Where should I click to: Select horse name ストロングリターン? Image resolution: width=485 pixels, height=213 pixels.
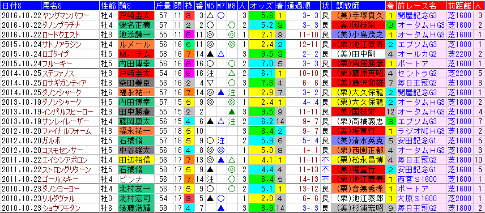(x=66, y=170)
